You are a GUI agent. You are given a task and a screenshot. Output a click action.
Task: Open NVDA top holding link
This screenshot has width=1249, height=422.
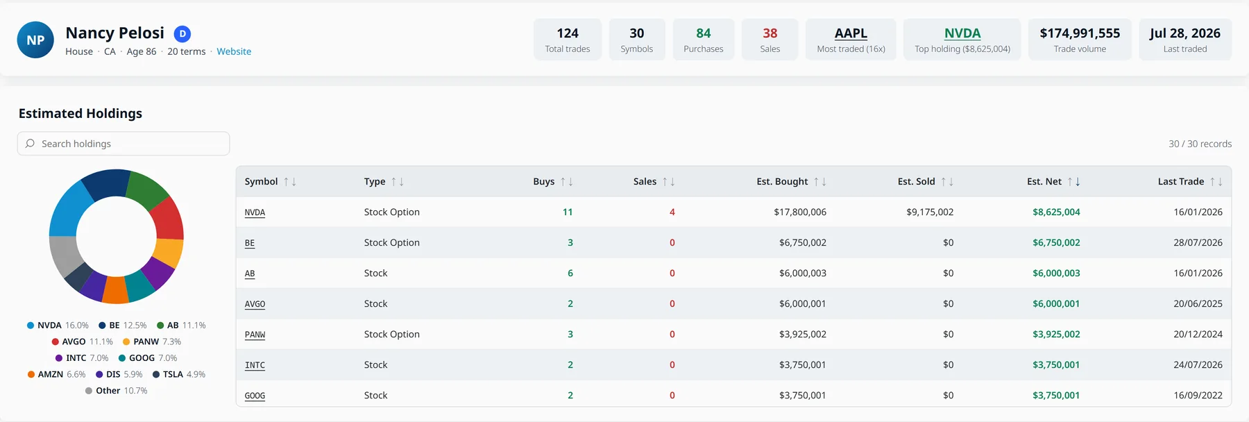[962, 33]
